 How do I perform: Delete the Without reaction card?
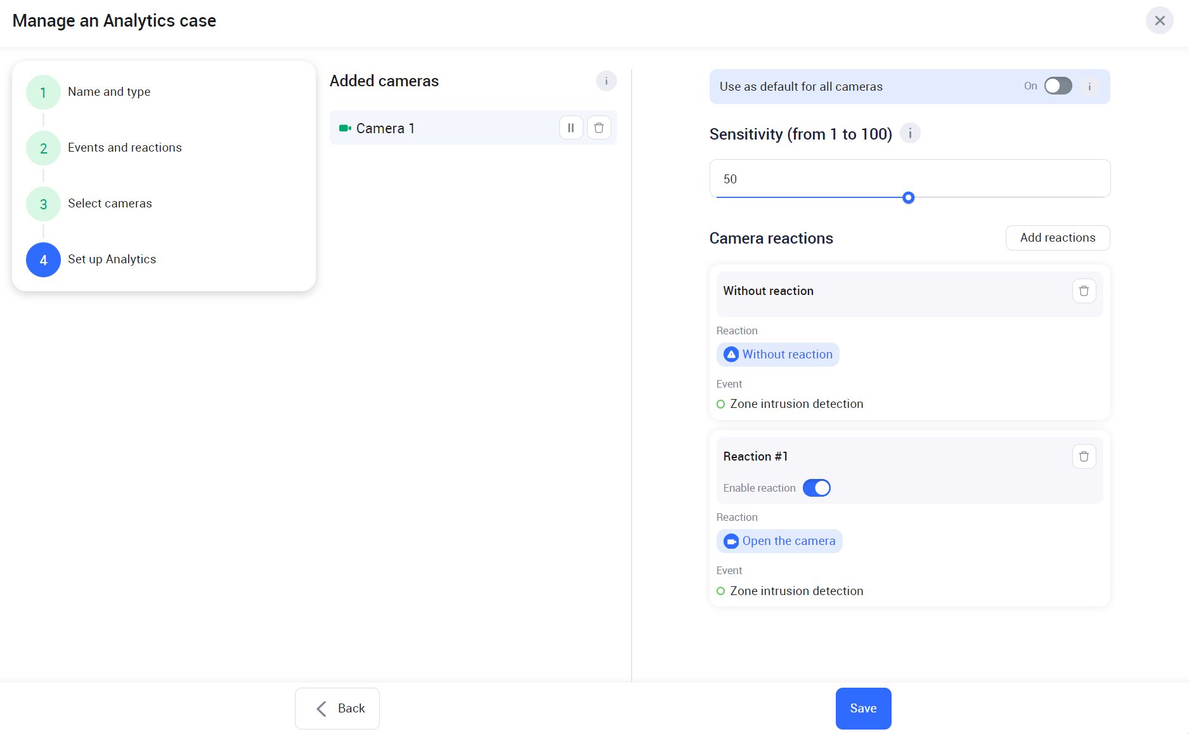coord(1084,291)
